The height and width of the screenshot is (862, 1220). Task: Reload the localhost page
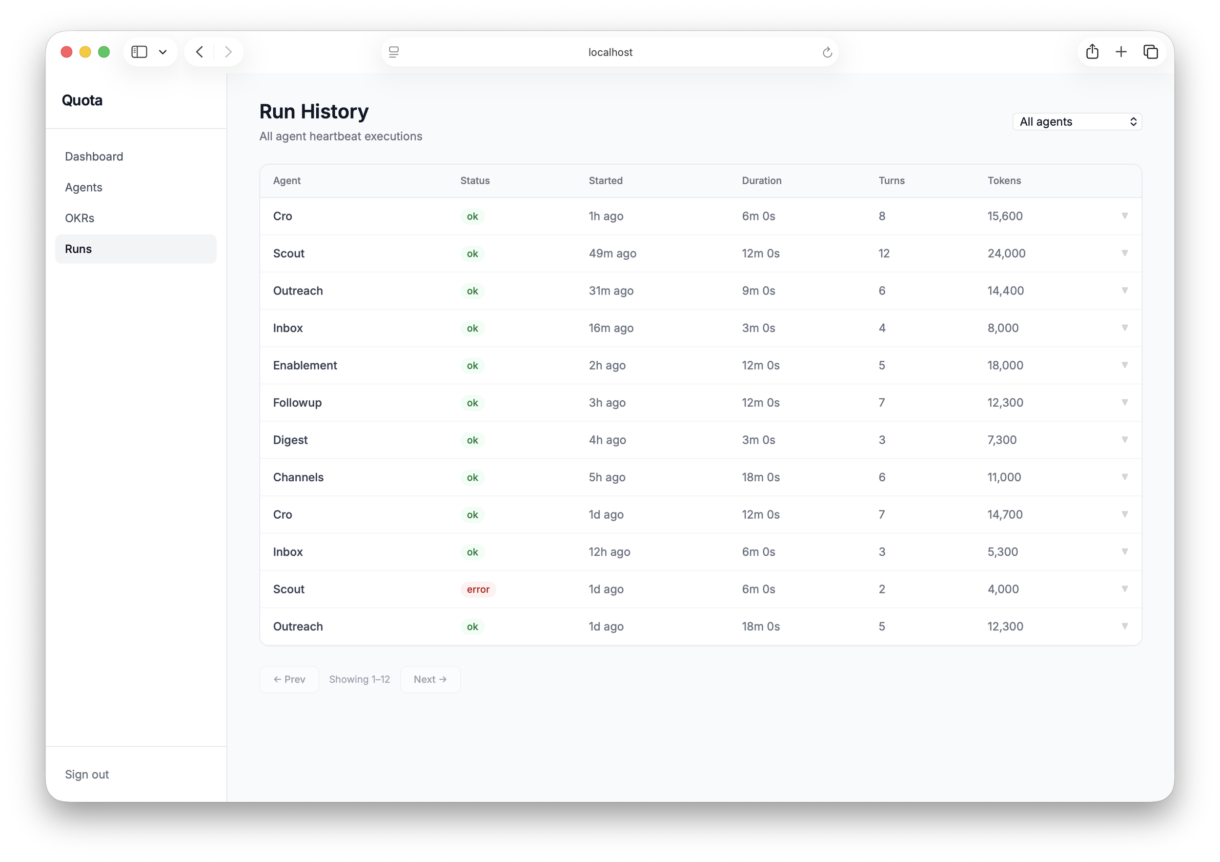[827, 52]
